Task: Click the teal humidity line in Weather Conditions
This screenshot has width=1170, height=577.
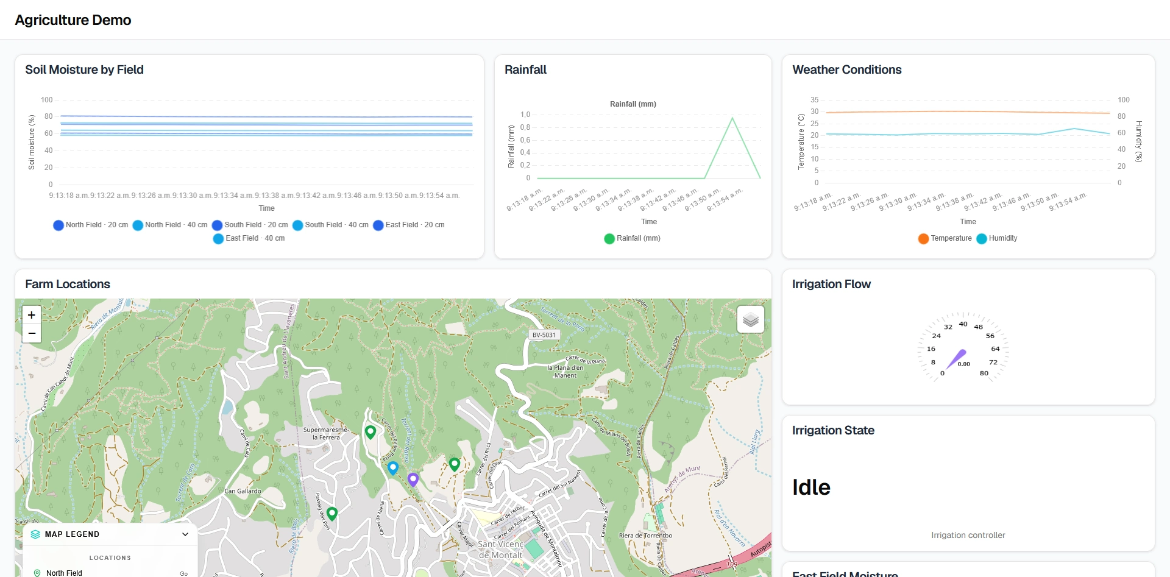Action: [968, 133]
